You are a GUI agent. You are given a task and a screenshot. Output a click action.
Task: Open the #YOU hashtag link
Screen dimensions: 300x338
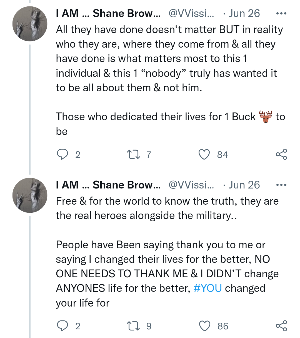point(207,288)
